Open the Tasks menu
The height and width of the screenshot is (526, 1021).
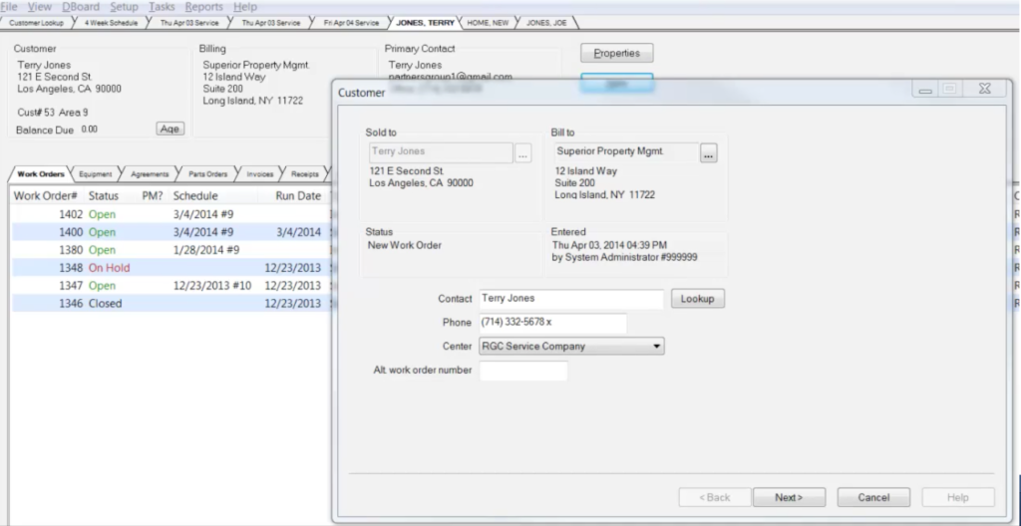click(162, 7)
